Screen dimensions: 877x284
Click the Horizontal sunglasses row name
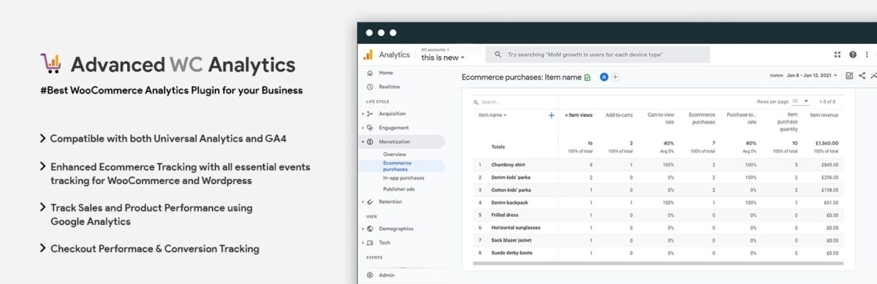click(515, 227)
